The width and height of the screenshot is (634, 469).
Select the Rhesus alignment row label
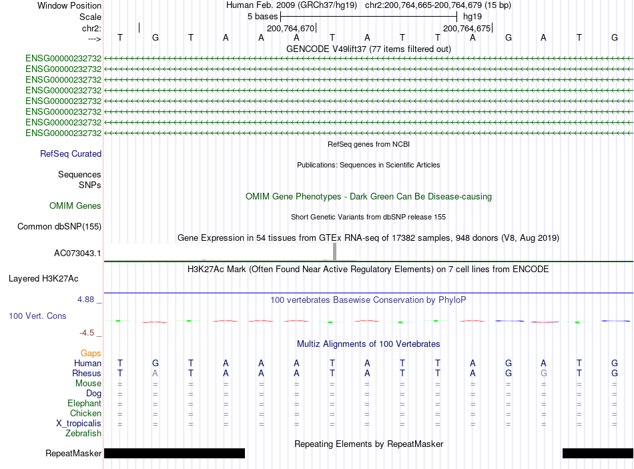[87, 373]
